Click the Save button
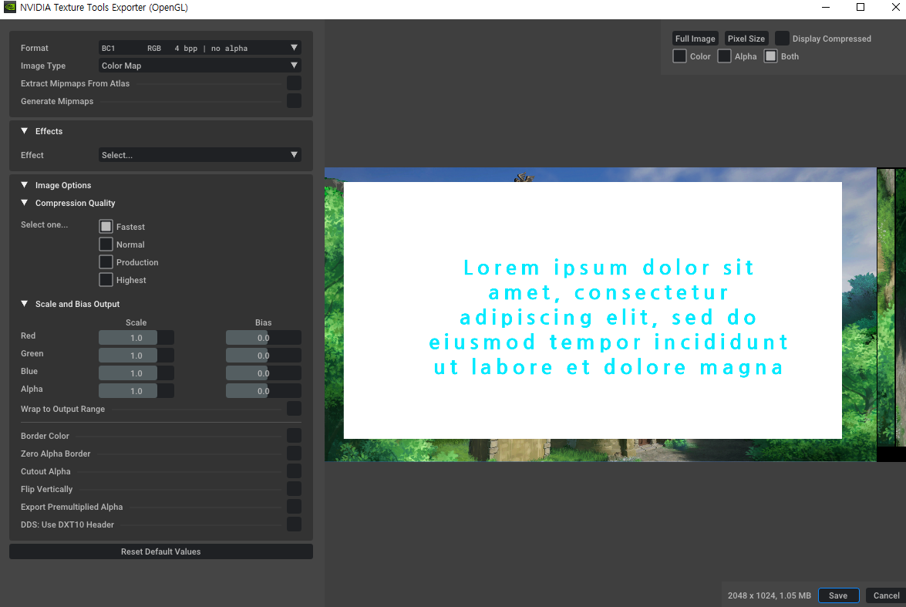The width and height of the screenshot is (906, 607). coord(838,595)
